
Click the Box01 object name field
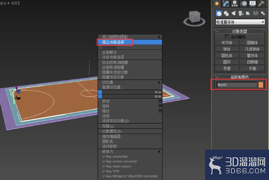pos(237,85)
